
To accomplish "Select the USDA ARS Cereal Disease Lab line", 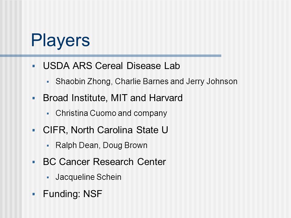I will pyautogui.click(x=112, y=66).
